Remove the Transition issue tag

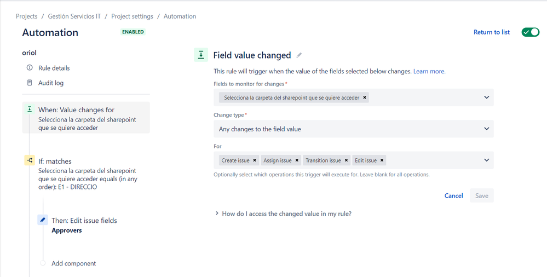click(346, 160)
